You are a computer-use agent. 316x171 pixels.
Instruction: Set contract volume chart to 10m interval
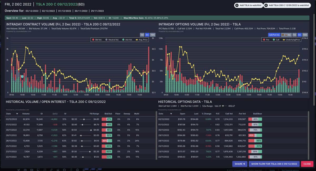click(x=153, y=35)
